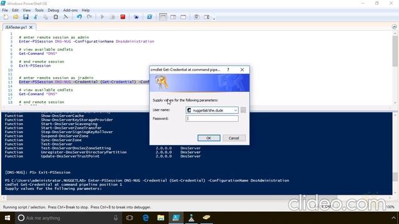
Task: Open the File menu
Action: (x=5, y=10)
